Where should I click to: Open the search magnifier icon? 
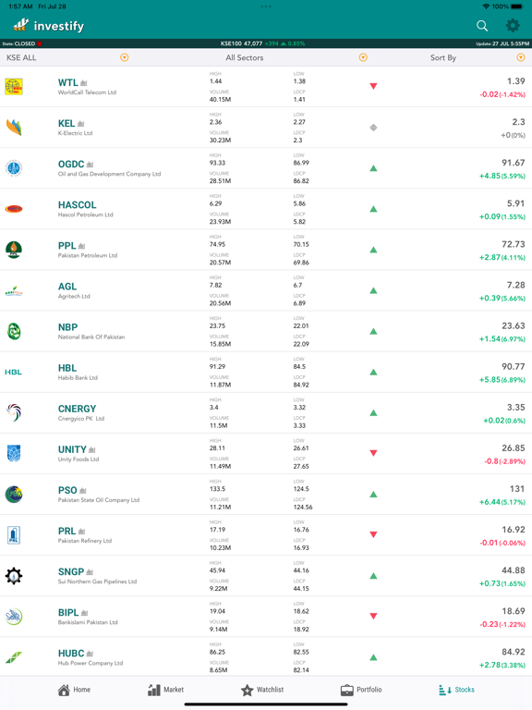(482, 26)
